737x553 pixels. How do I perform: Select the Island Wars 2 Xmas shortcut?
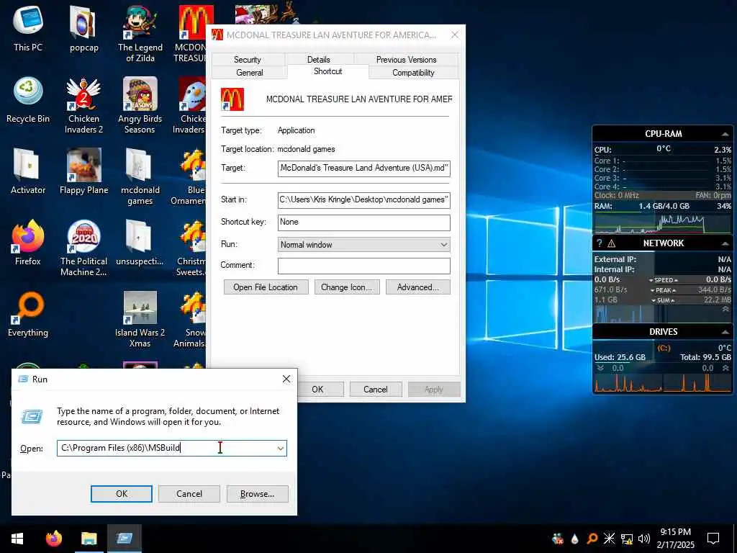coord(140,319)
